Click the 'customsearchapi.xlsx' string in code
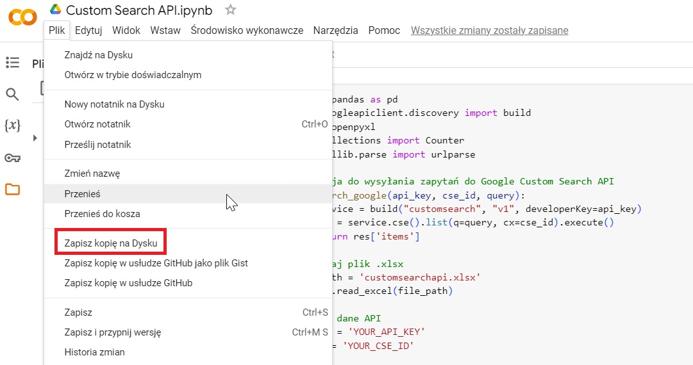 (420, 278)
